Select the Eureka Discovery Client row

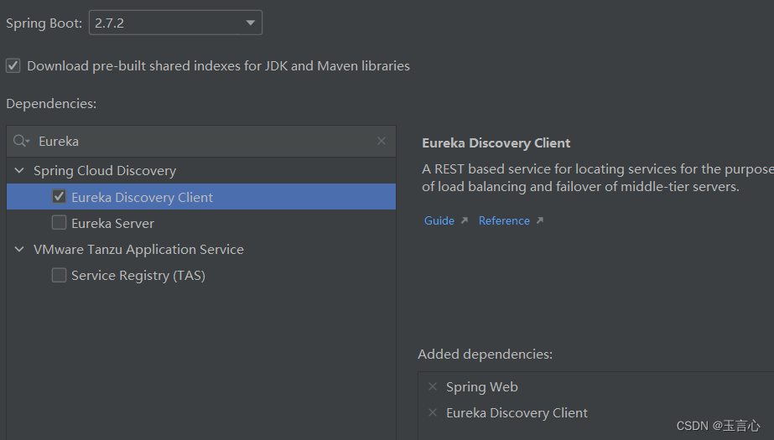point(201,197)
